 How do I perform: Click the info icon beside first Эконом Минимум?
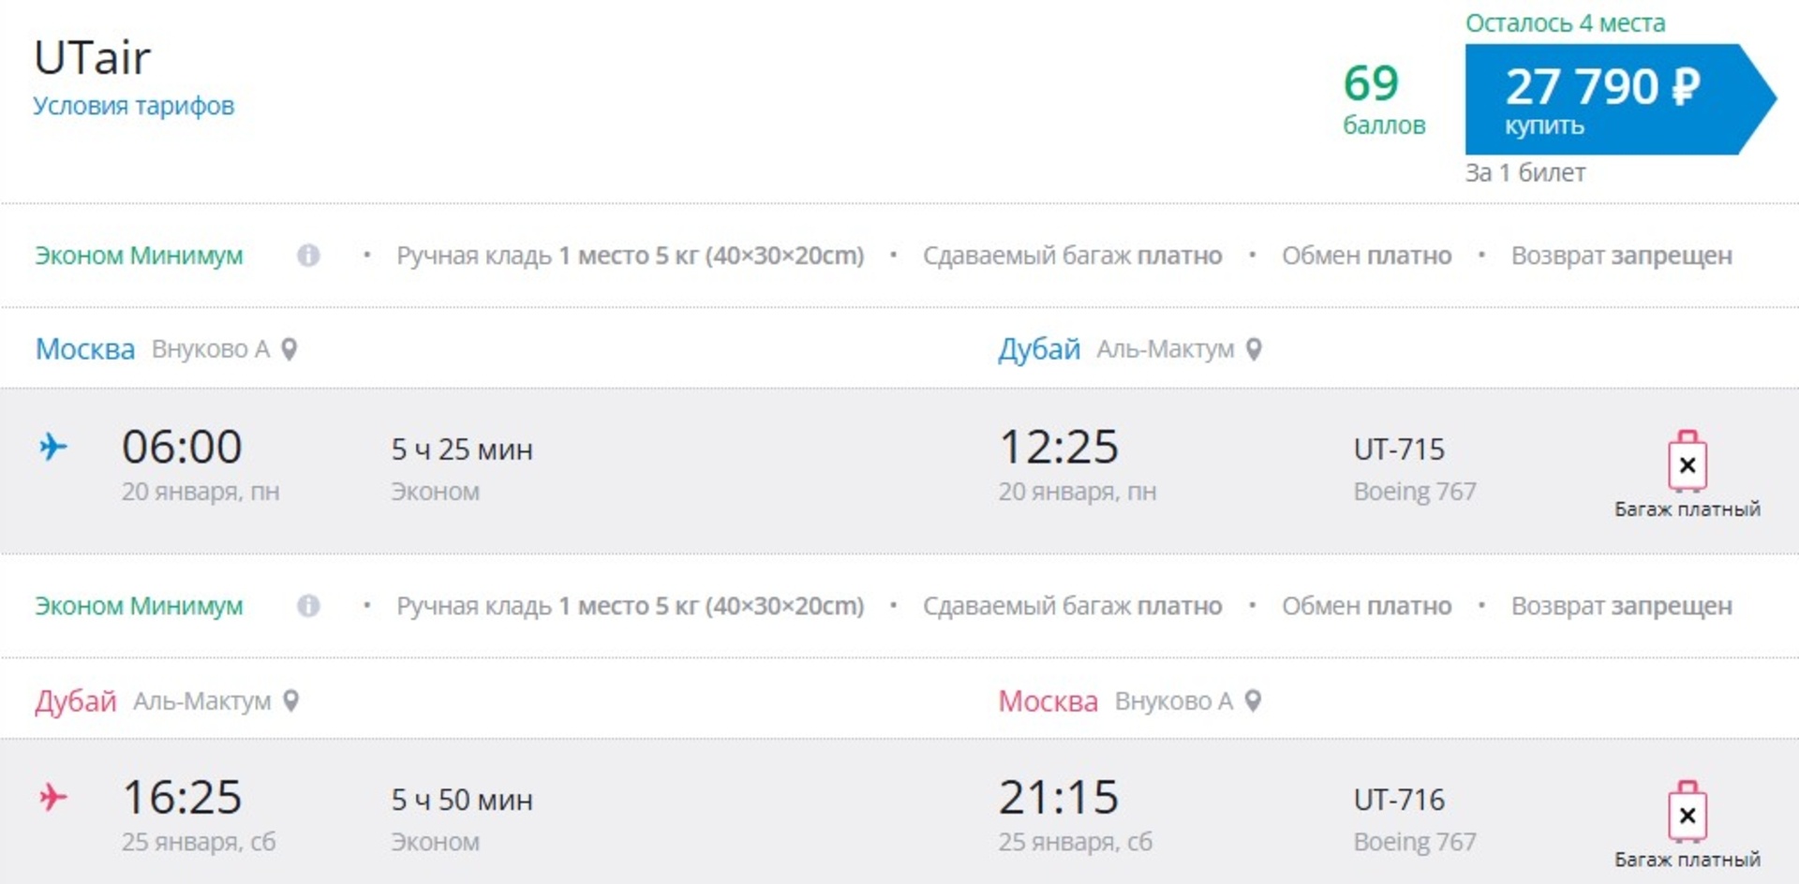308,255
